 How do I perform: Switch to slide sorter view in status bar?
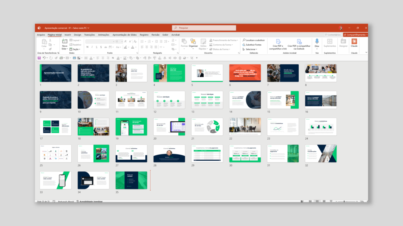click(317, 201)
